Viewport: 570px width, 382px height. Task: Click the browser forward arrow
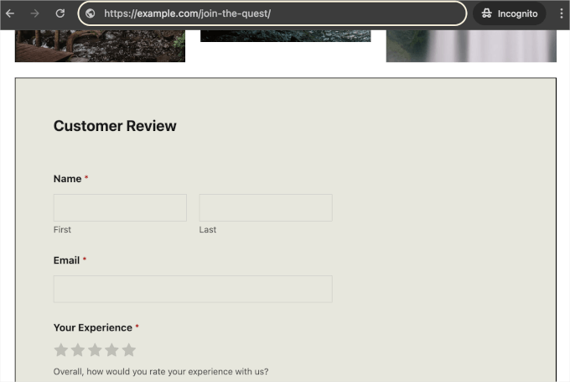click(35, 13)
